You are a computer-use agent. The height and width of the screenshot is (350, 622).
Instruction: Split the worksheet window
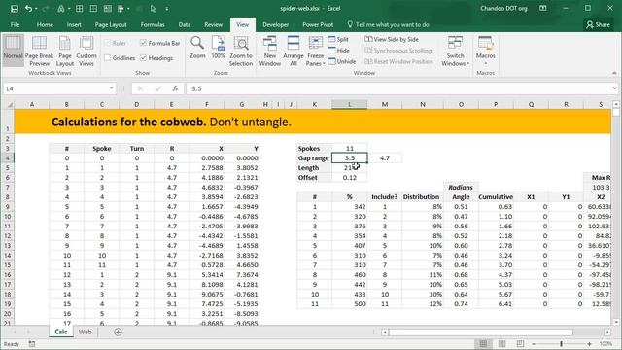tap(338, 39)
